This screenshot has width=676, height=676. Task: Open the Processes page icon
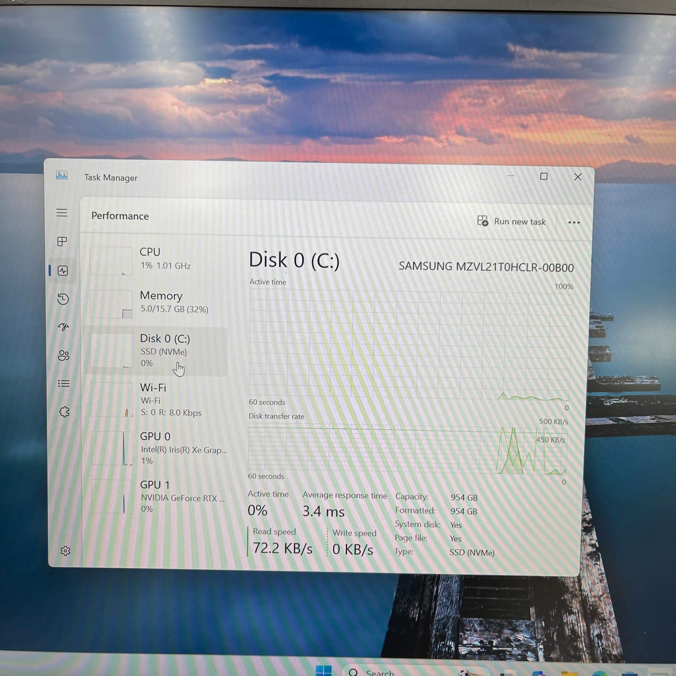coord(62,241)
